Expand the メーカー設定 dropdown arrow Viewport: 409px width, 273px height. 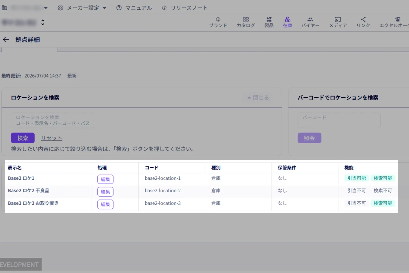[104, 8]
